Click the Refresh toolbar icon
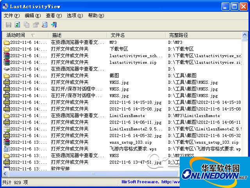The height and width of the screenshot is (188, 250). (17, 25)
